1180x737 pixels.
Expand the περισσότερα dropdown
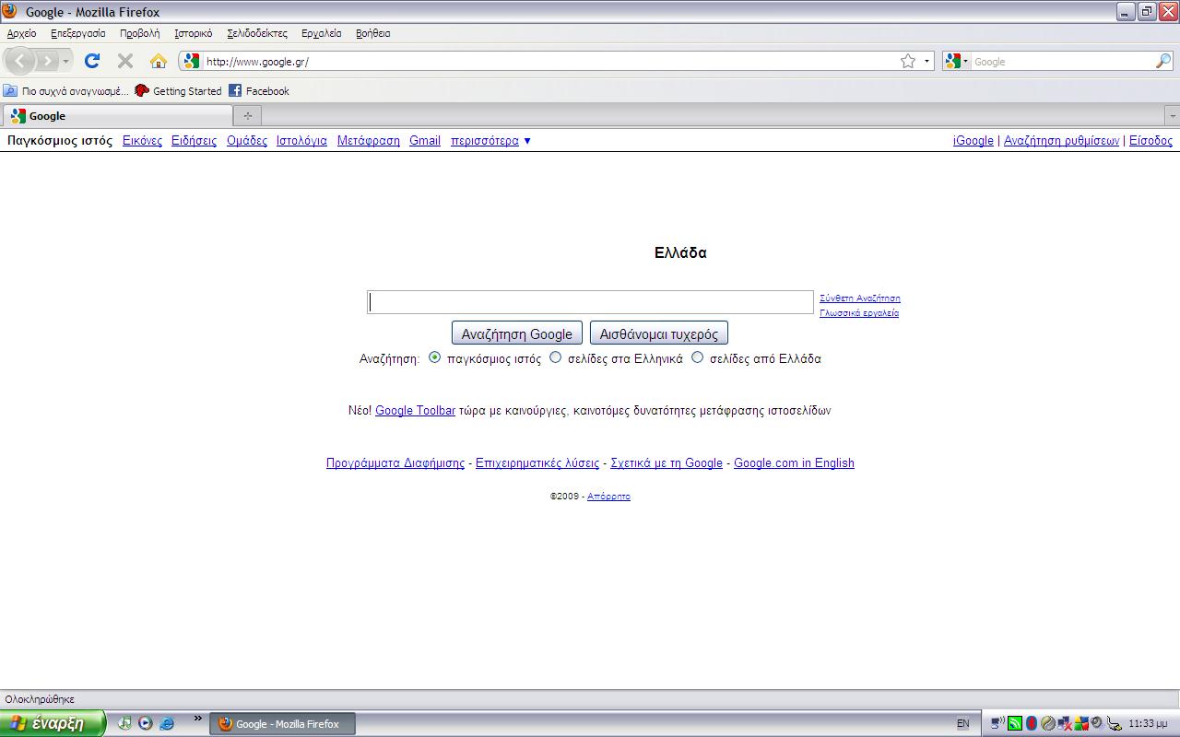[491, 141]
